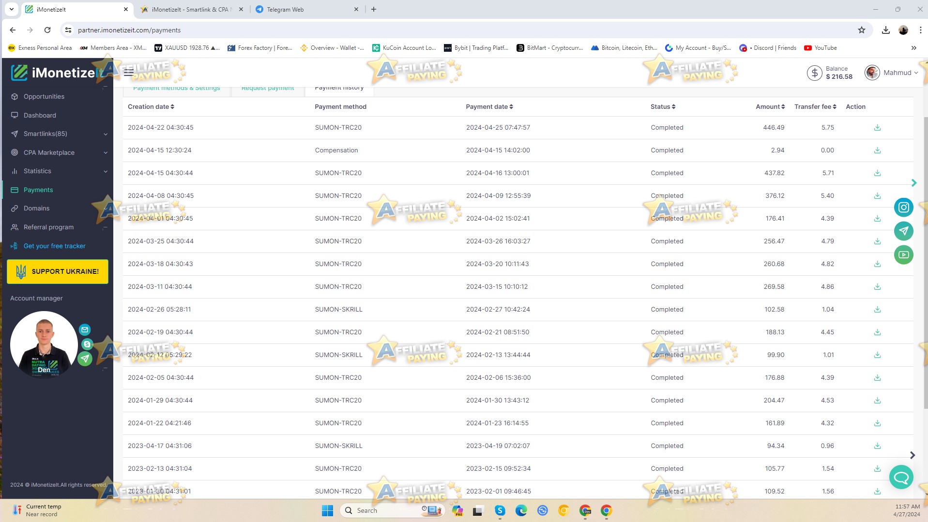
Task: Expand CPA Marketplace submenu
Action: tap(106, 153)
